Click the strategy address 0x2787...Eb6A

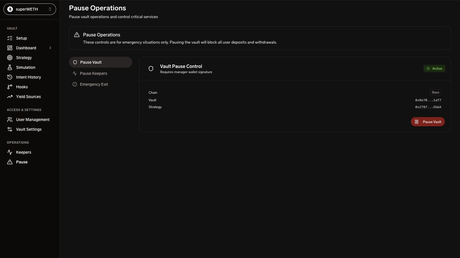(428, 107)
